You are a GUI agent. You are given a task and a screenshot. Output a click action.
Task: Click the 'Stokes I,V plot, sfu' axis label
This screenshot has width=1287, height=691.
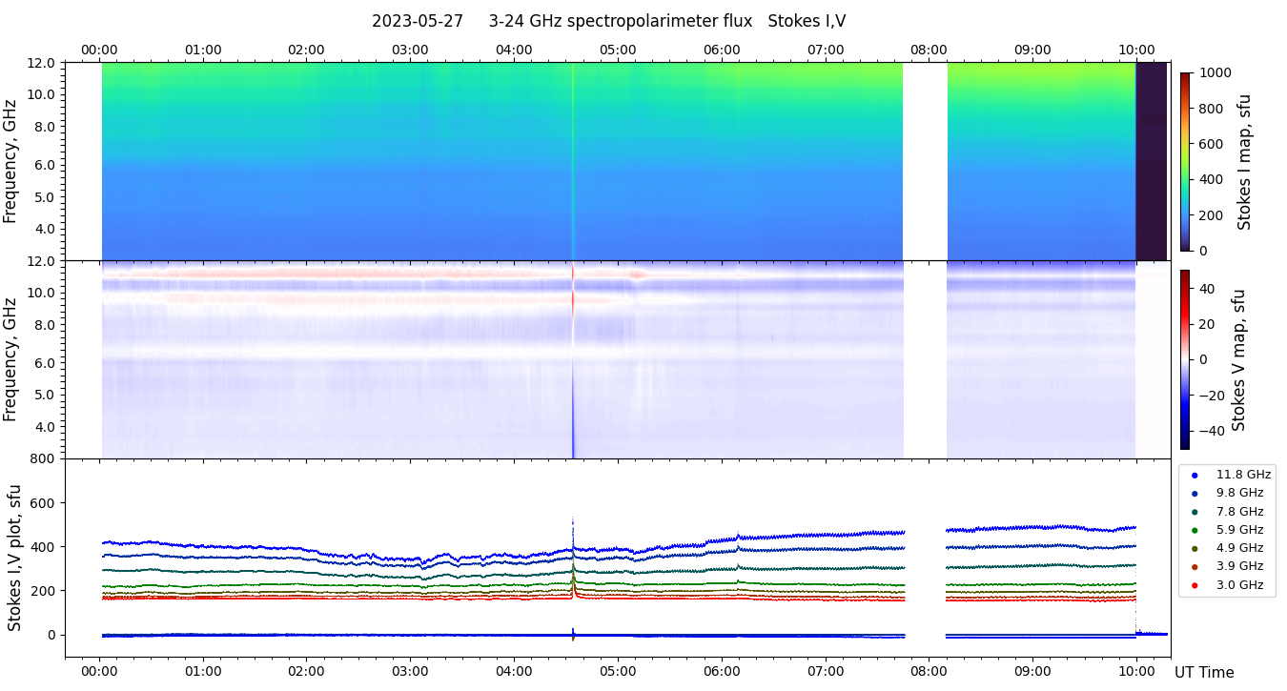(15, 558)
